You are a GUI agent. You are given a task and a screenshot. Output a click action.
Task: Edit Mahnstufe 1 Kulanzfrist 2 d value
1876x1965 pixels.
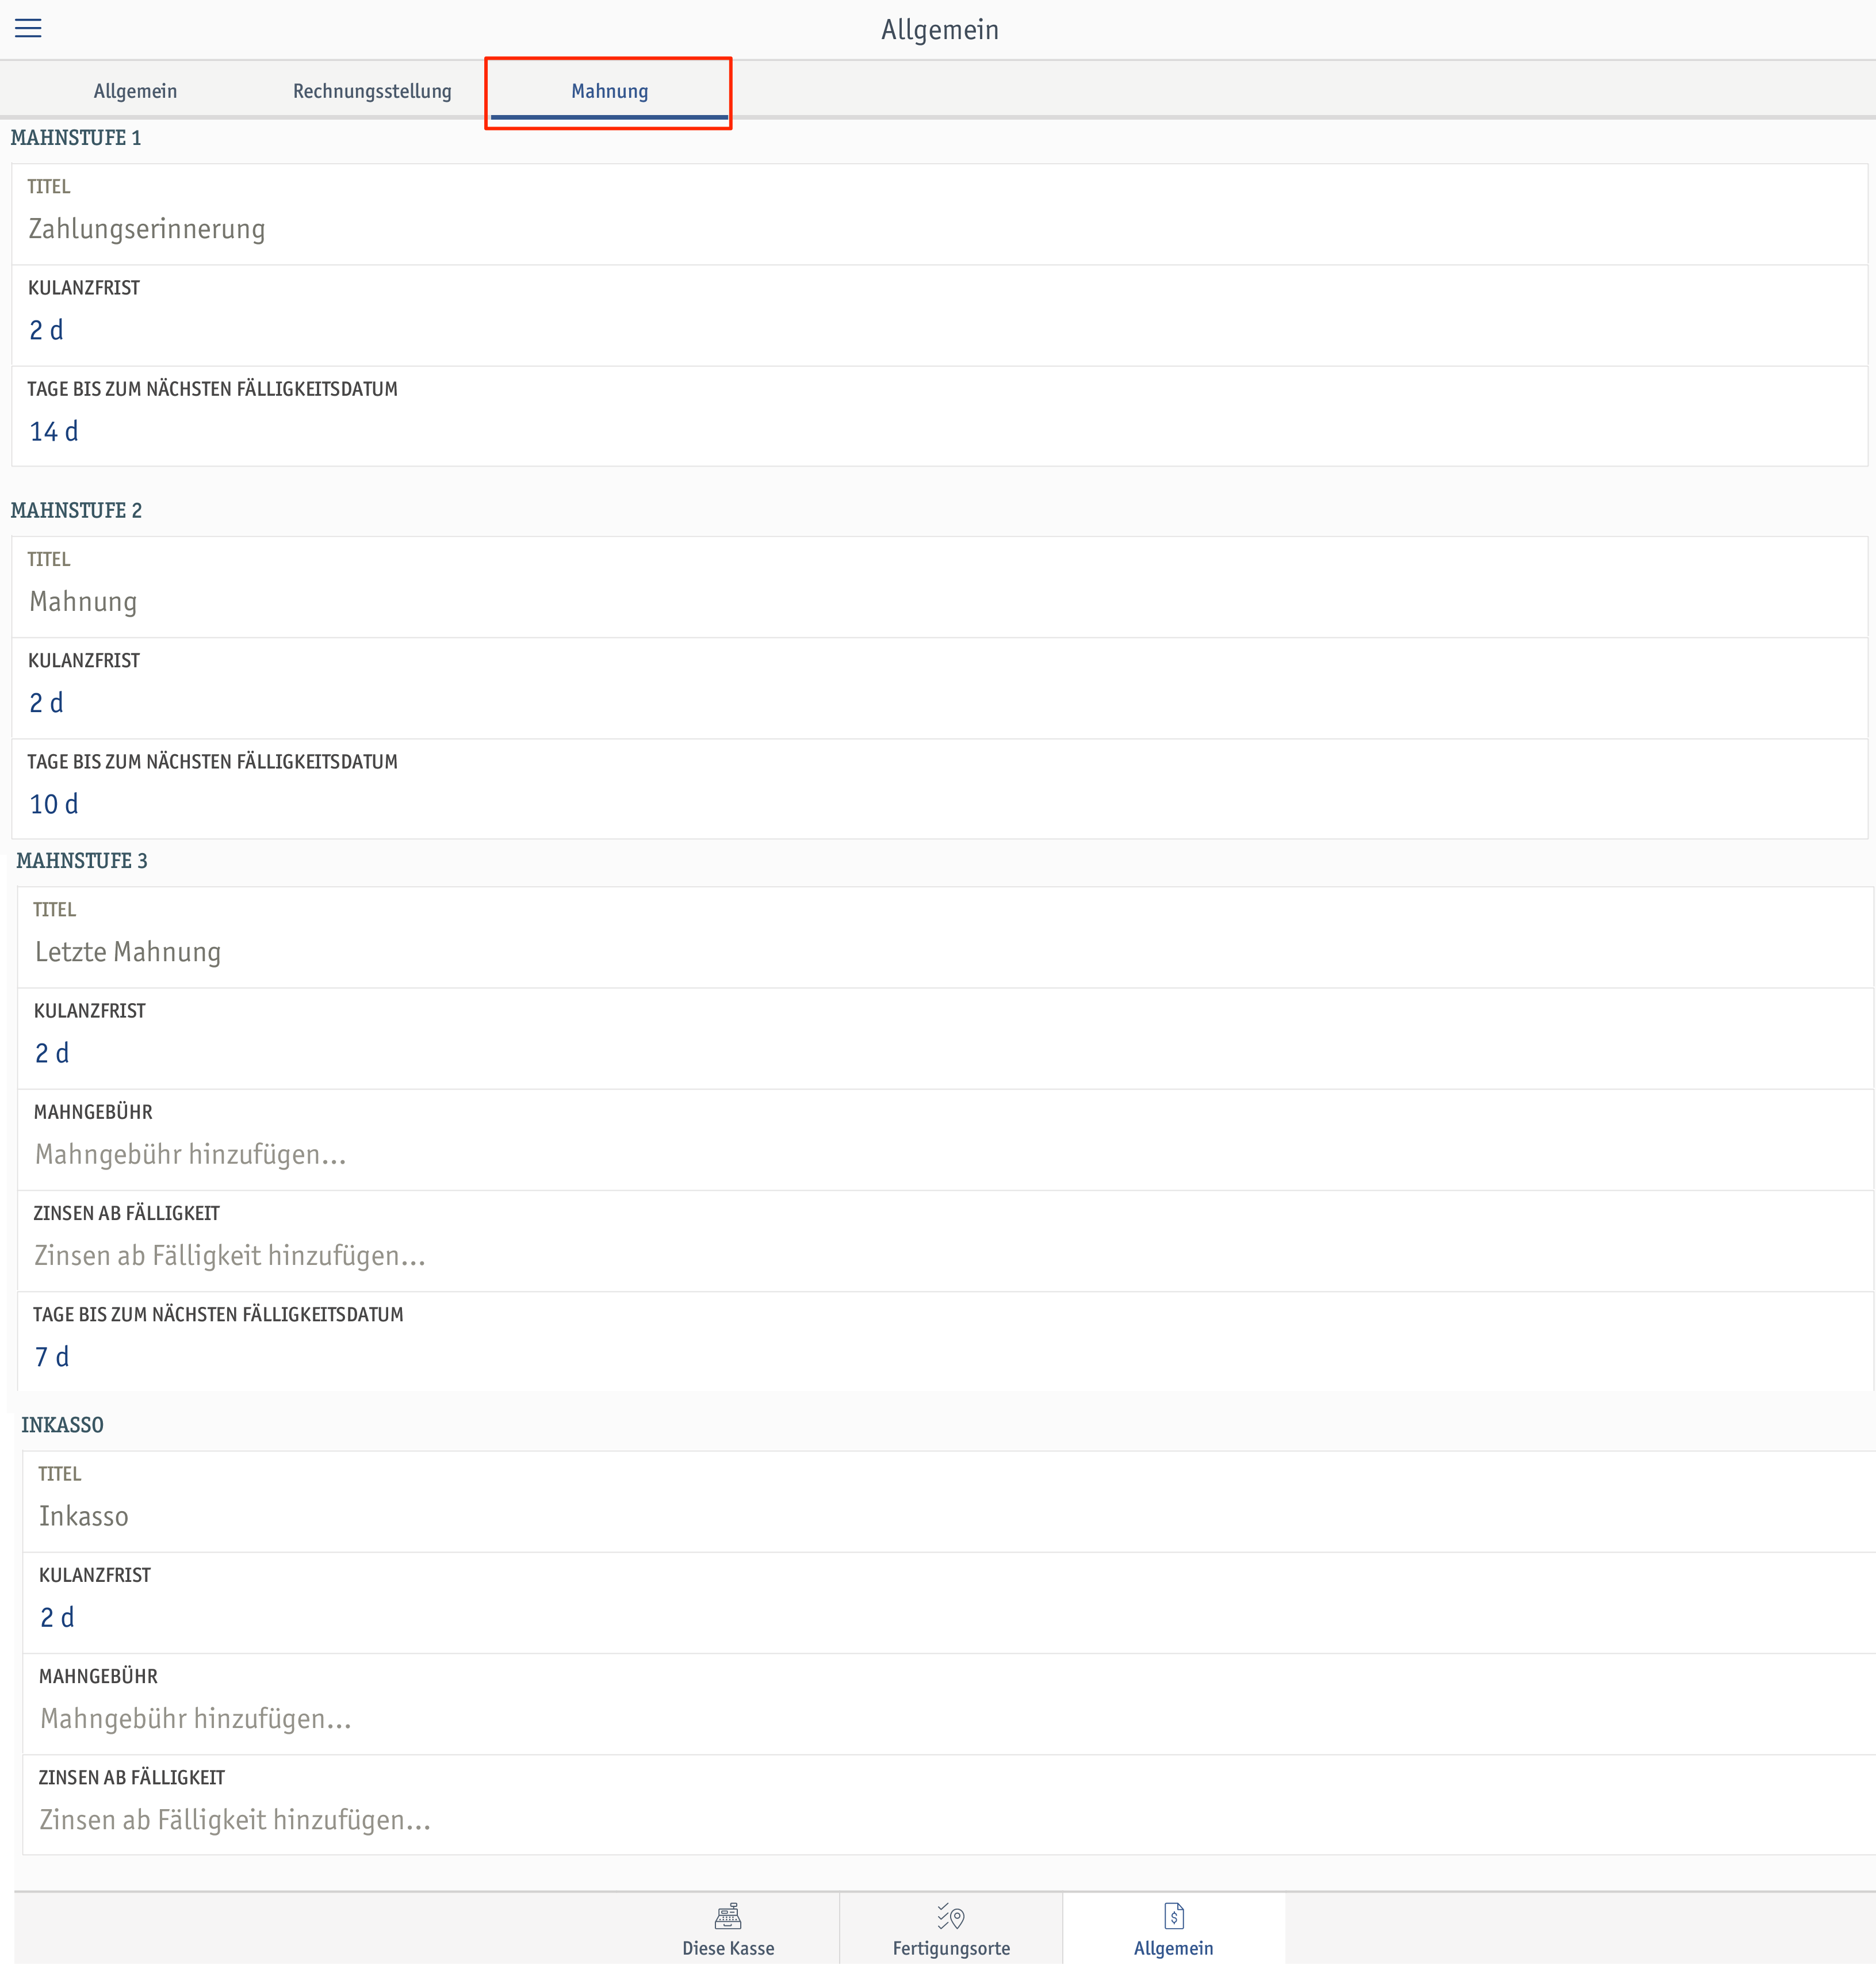tap(939, 315)
